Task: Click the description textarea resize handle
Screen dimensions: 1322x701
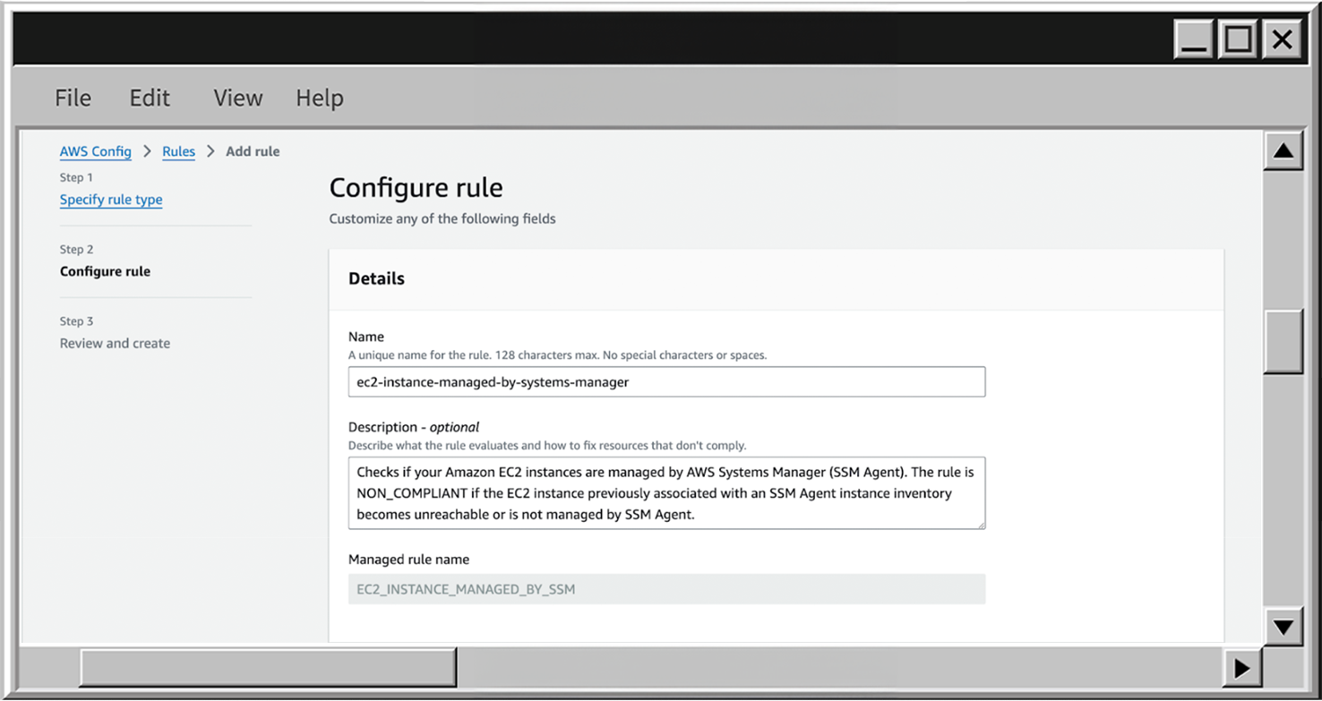Action: [981, 525]
